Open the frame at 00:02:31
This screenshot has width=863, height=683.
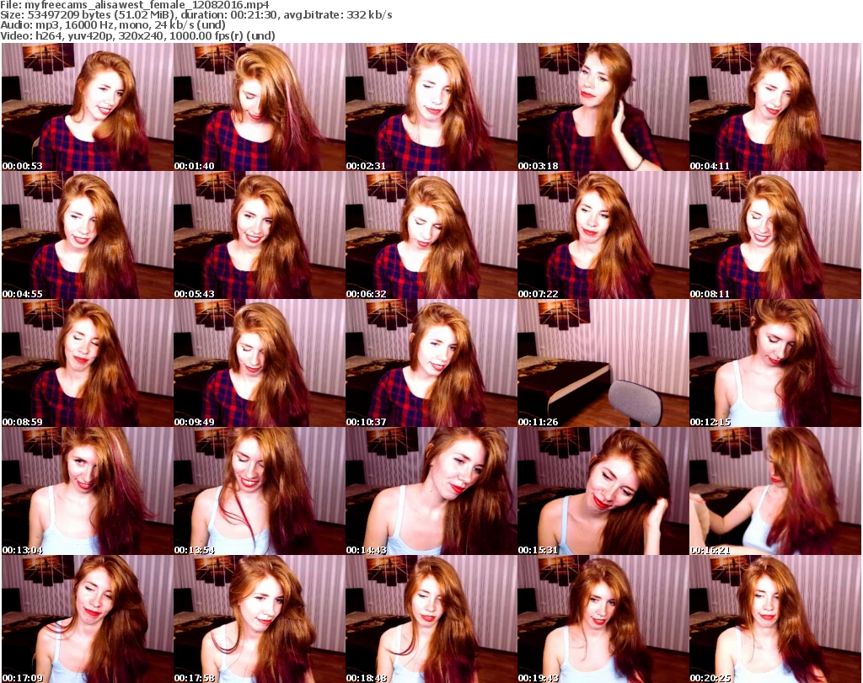pyautogui.click(x=431, y=107)
